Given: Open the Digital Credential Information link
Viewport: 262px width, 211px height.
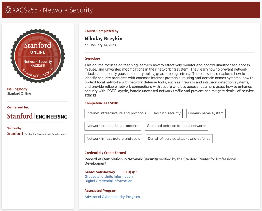Looking at the screenshot, I should tap(108, 181).
